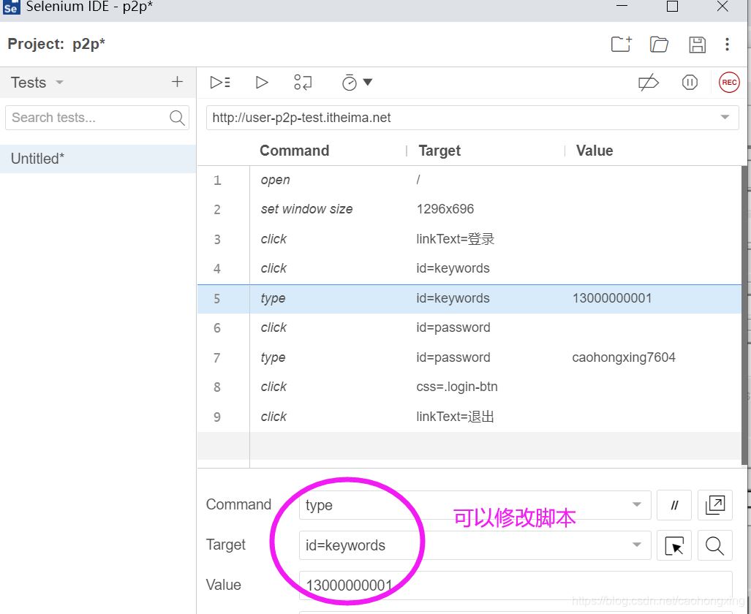The width and height of the screenshot is (751, 614).
Task: Select target in page picker icon
Action: pos(674,545)
